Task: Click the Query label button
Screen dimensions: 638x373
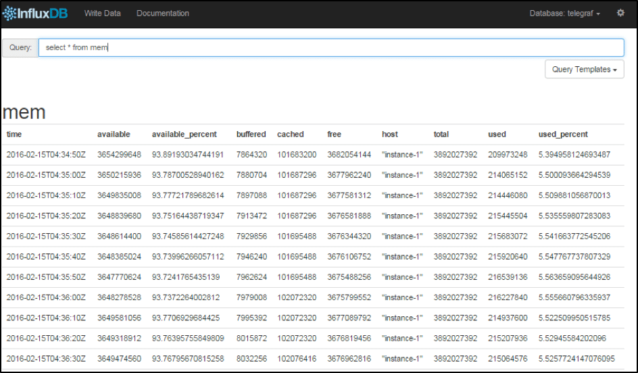Action: point(20,48)
